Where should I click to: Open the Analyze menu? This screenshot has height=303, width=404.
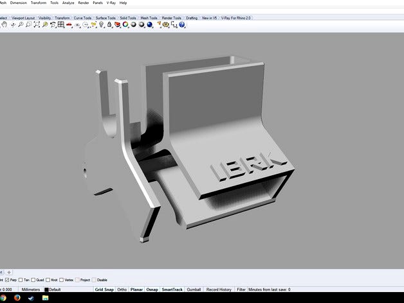click(x=68, y=3)
